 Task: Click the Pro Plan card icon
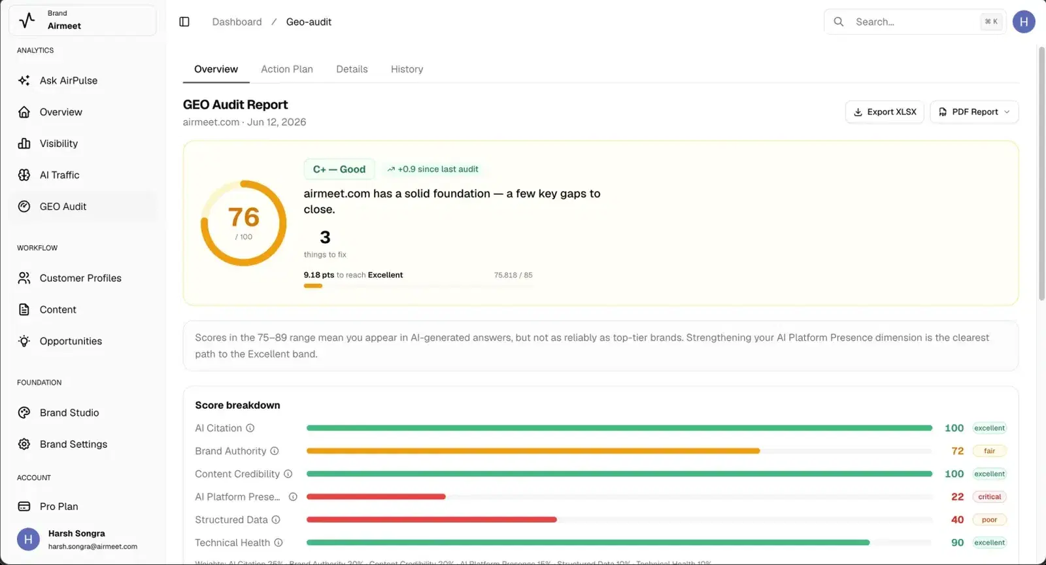[x=24, y=506]
